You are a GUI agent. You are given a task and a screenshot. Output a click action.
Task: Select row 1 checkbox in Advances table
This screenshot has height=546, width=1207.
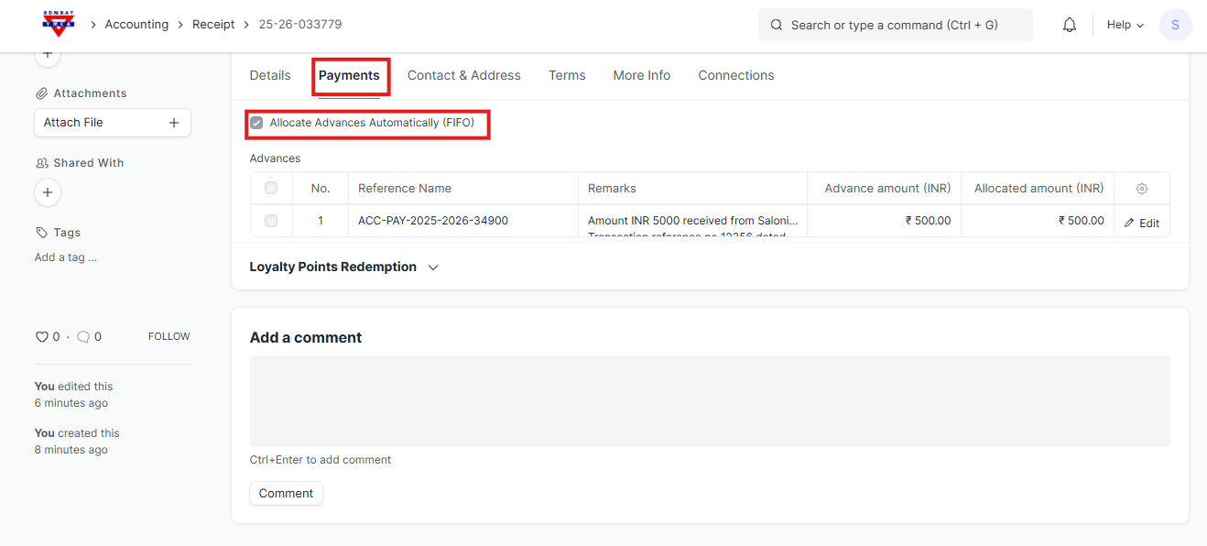[x=271, y=221]
